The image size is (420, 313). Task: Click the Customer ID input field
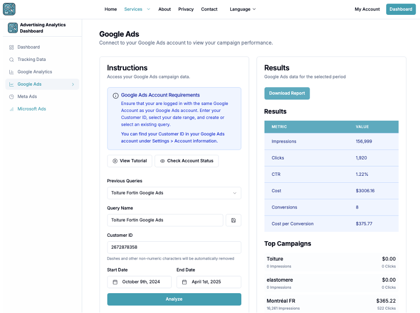click(x=174, y=247)
